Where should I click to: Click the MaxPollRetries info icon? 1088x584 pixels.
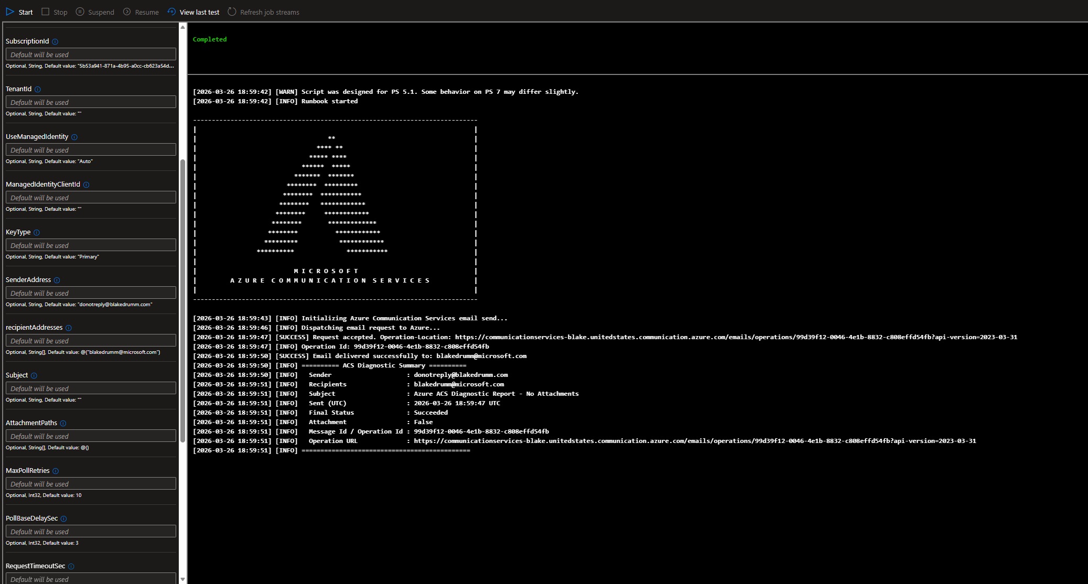[56, 471]
